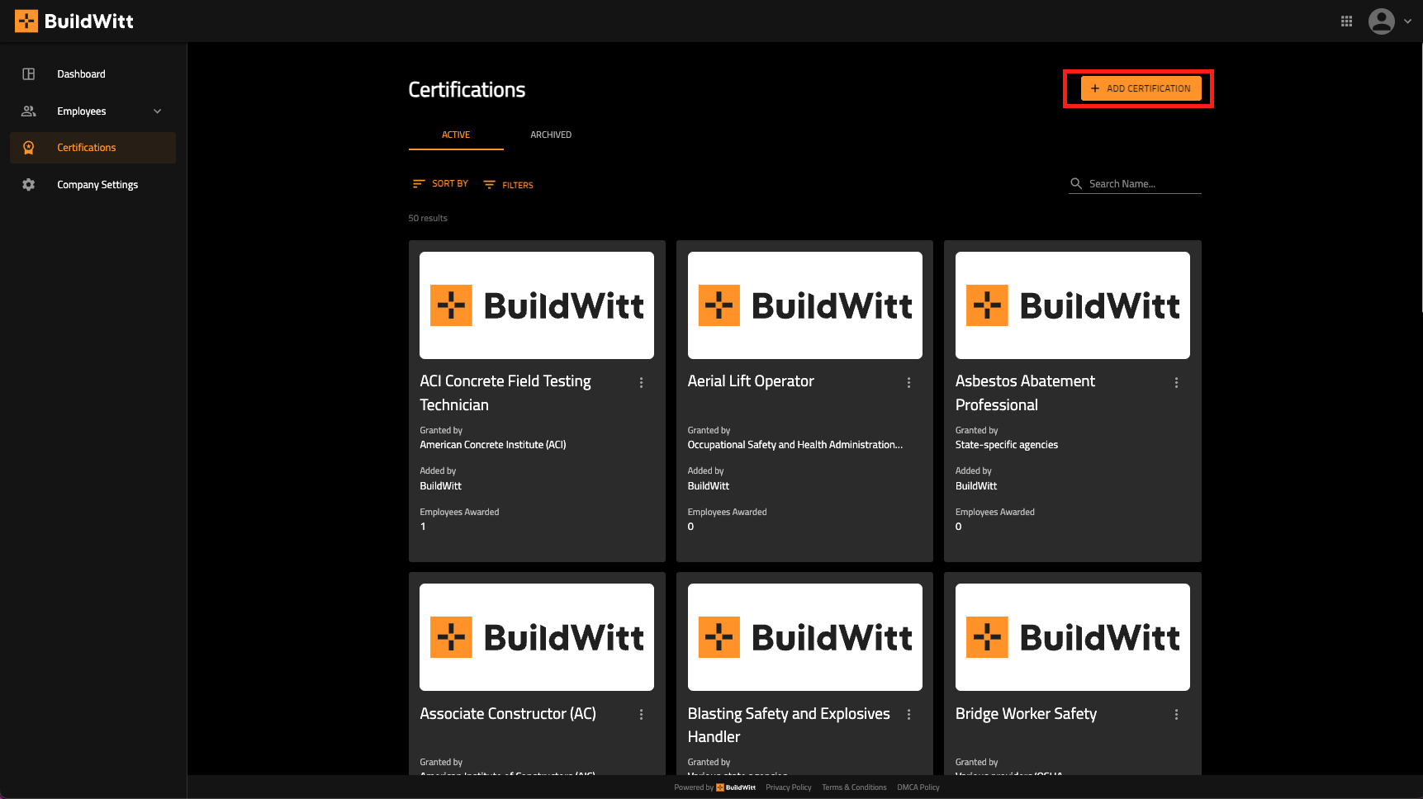Open Aerial Lift Operator card thumbnail

pyautogui.click(x=804, y=305)
